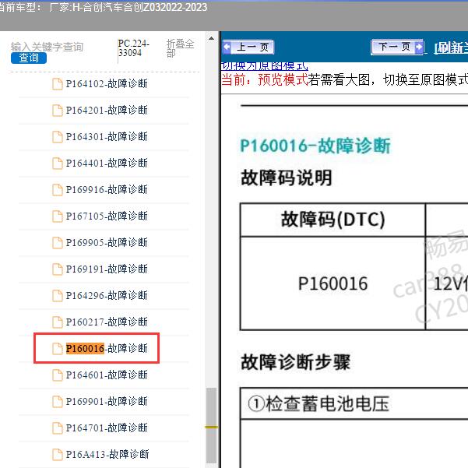Open P164401-故障诊断 tree entry
The height and width of the screenshot is (468, 468).
pos(107,164)
